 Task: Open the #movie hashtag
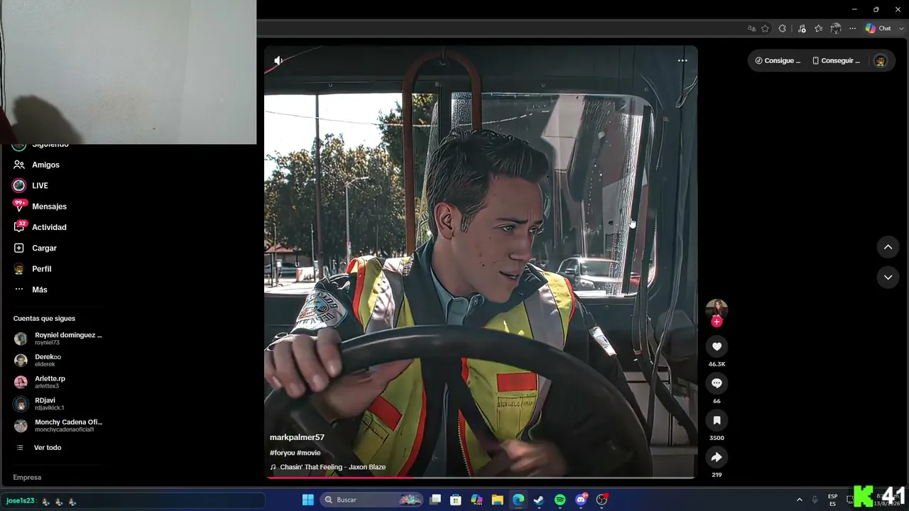(309, 453)
